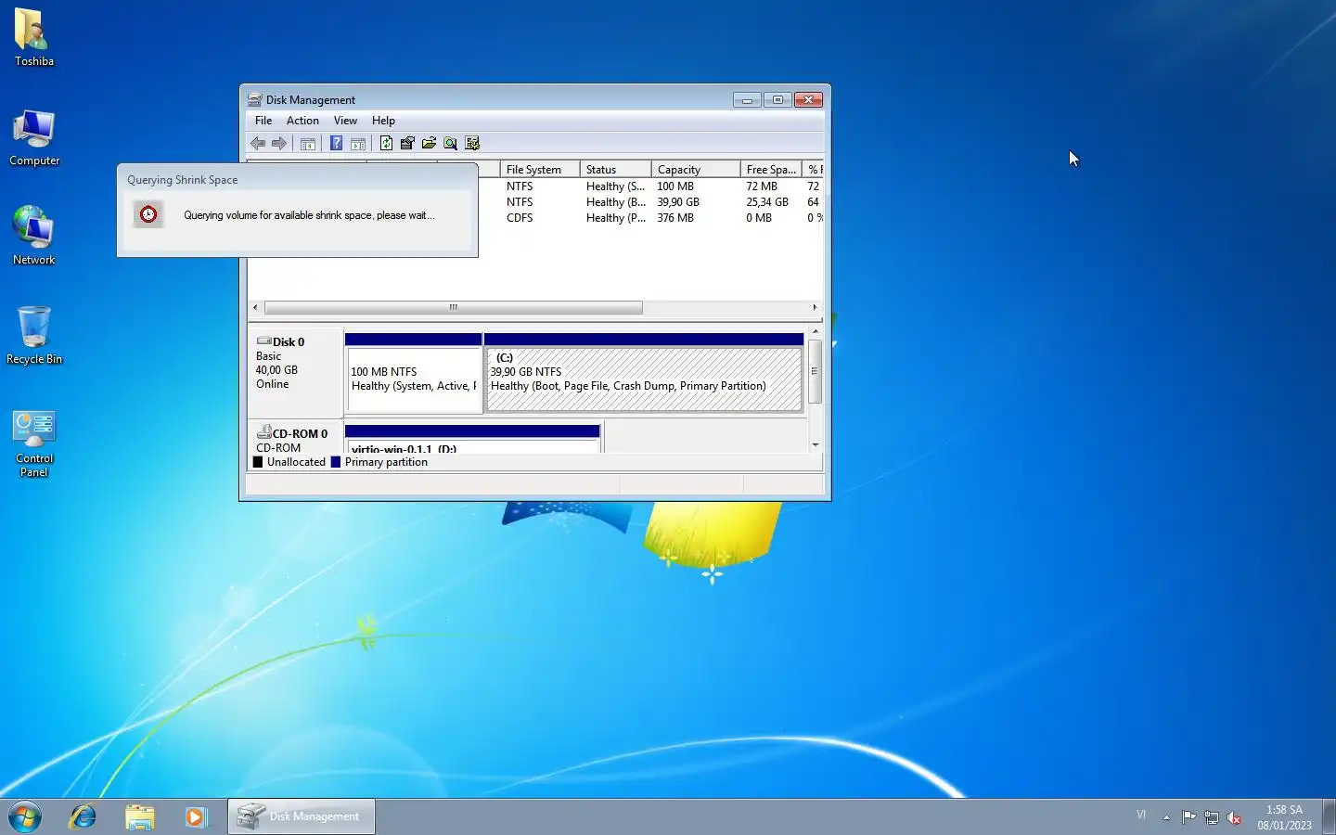Click the Forward arrow in Disk Management toolbar

pyautogui.click(x=279, y=143)
